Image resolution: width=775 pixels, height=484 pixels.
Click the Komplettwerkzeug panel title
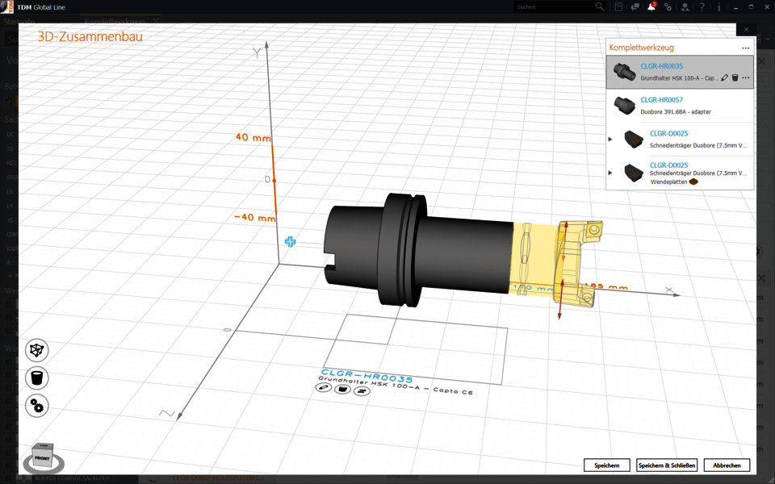click(642, 48)
